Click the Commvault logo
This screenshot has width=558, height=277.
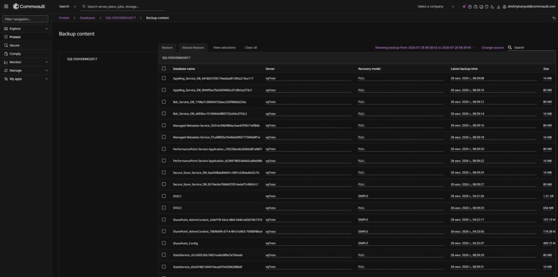click(29, 7)
